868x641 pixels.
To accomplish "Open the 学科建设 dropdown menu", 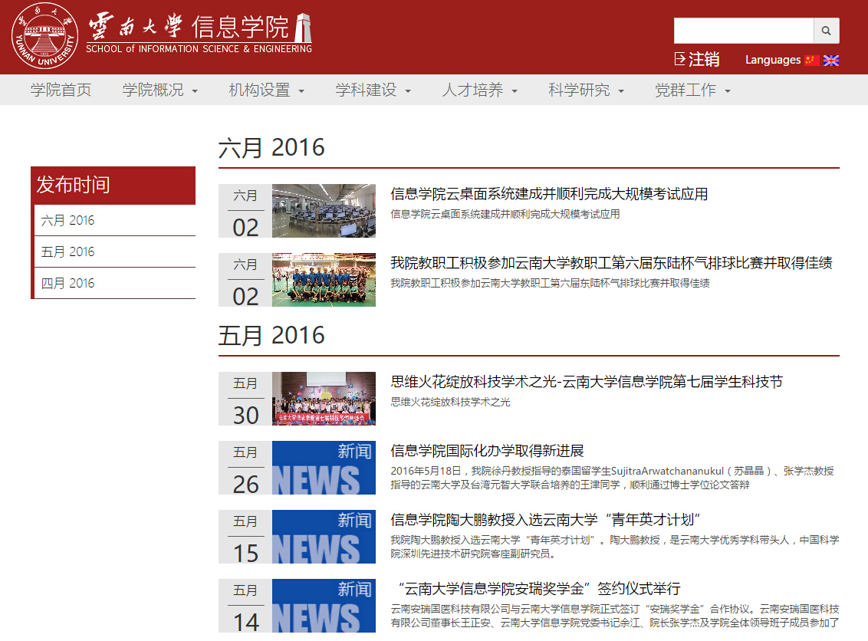I will click(x=373, y=90).
